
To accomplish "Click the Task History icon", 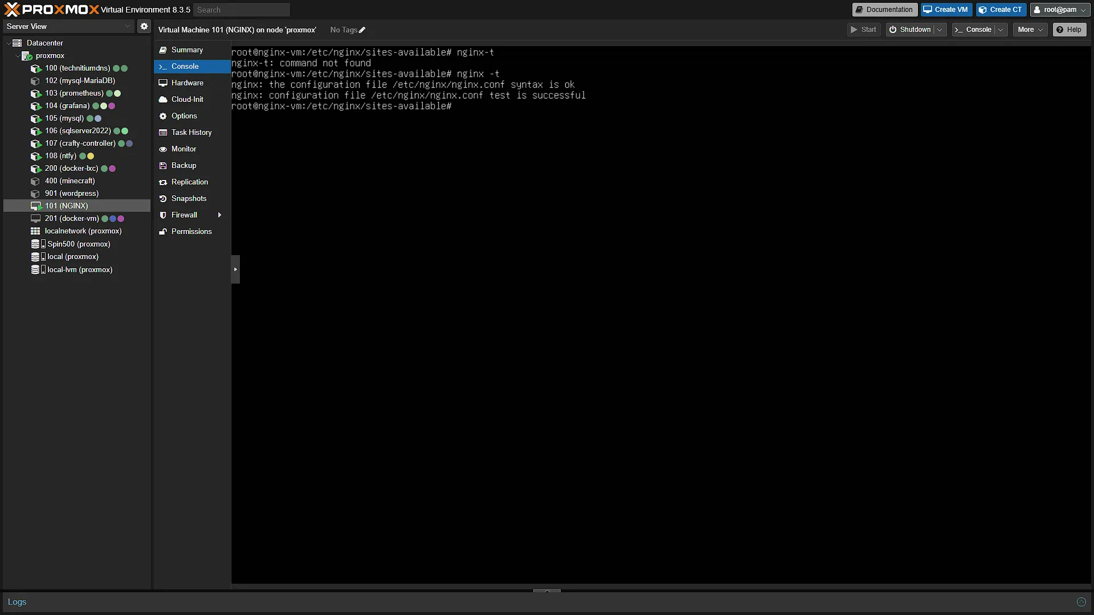I will [x=163, y=133].
